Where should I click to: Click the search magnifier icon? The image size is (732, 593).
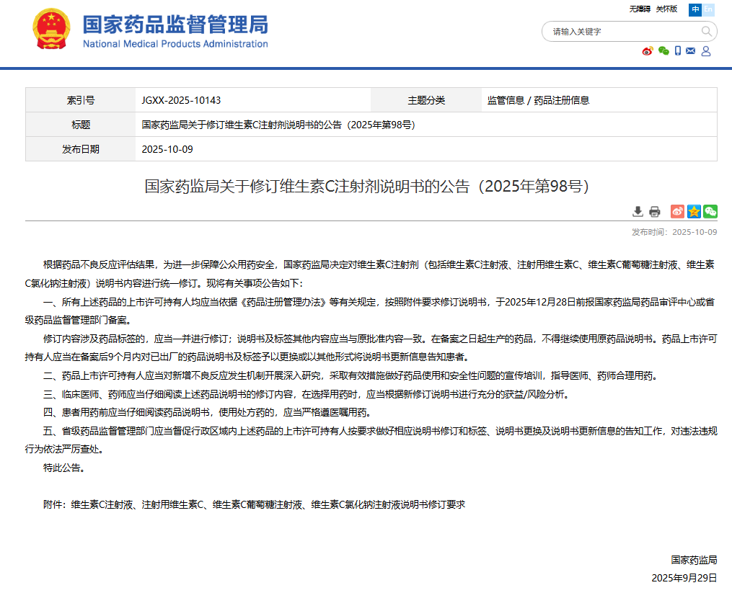coord(707,32)
